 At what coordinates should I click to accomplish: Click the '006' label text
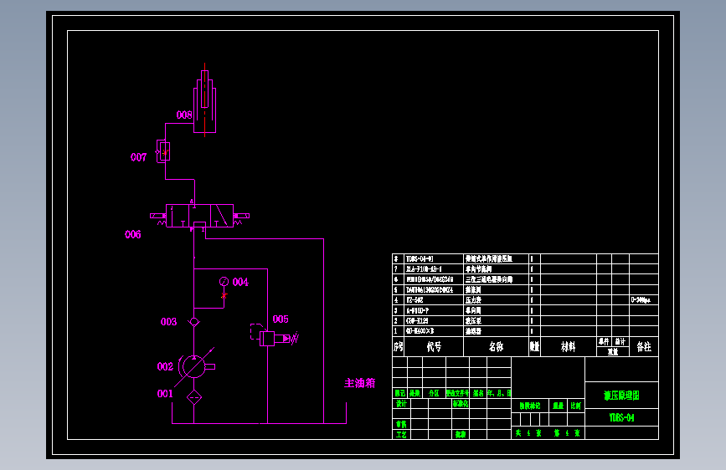click(x=133, y=234)
